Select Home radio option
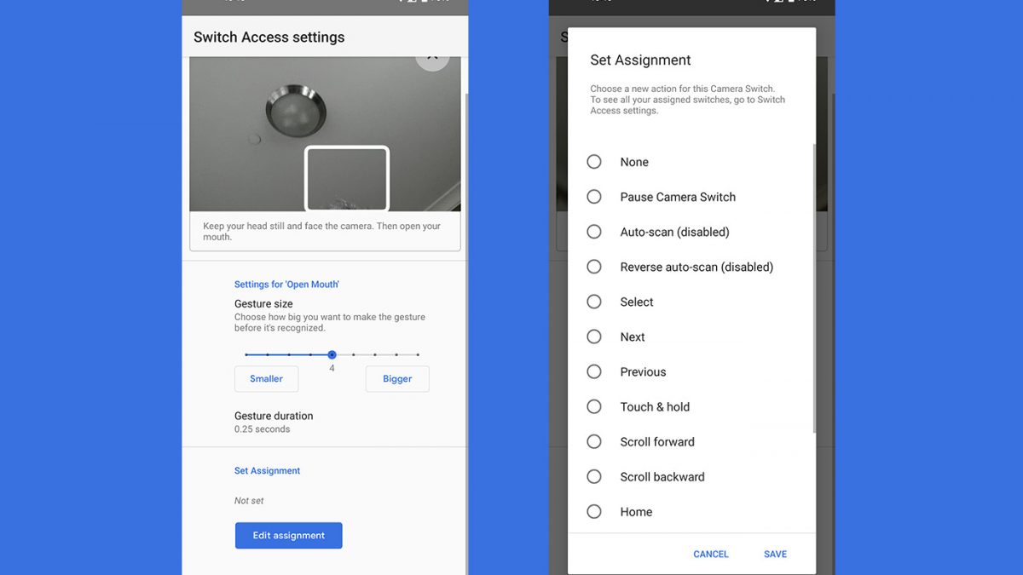Image resolution: width=1023 pixels, height=575 pixels. coord(594,511)
